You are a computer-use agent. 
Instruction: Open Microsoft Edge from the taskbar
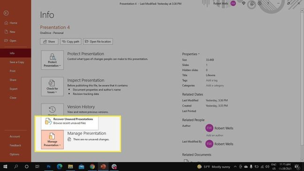pos(59,166)
